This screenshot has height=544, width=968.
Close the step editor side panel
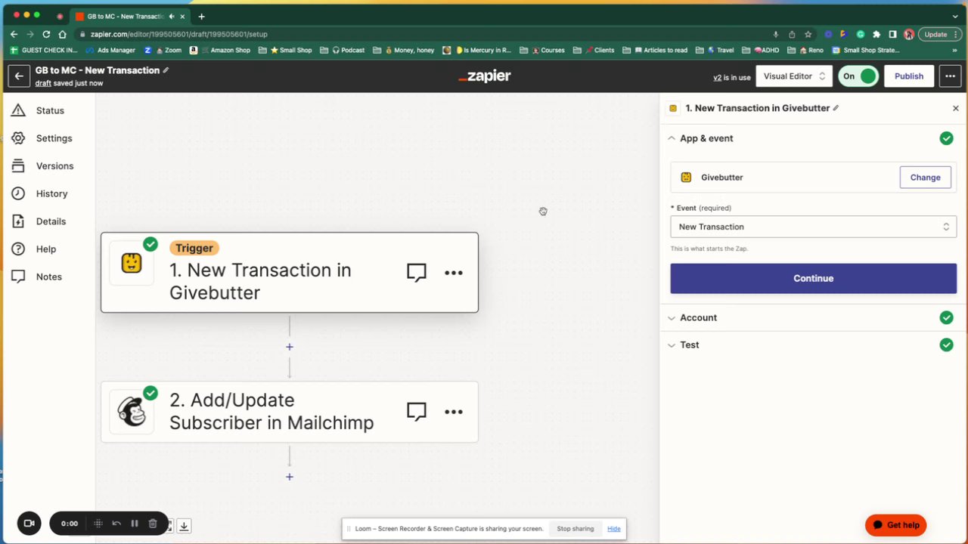coord(955,108)
